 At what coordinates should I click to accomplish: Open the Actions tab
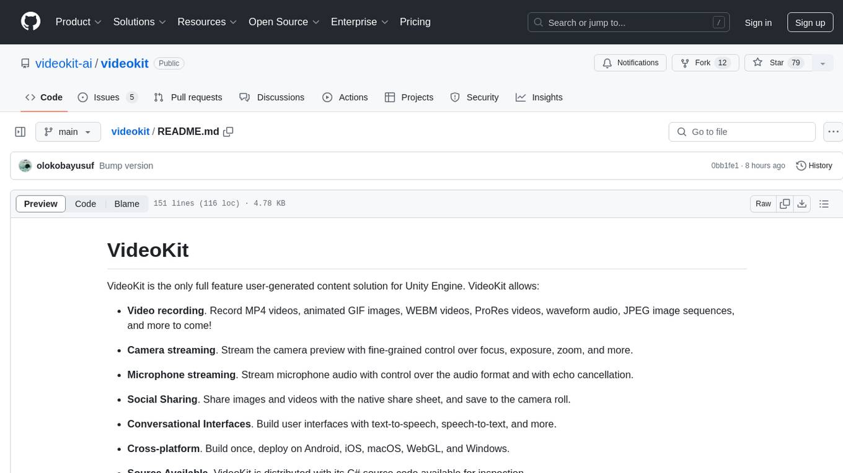[345, 97]
